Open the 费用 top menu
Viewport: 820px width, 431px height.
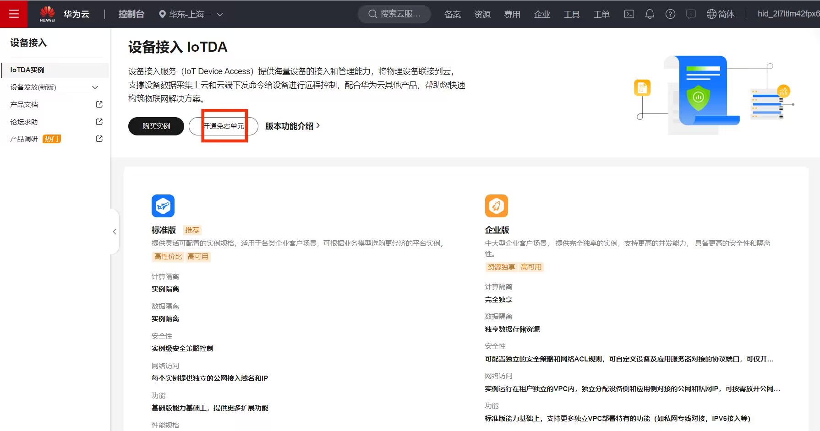[512, 14]
